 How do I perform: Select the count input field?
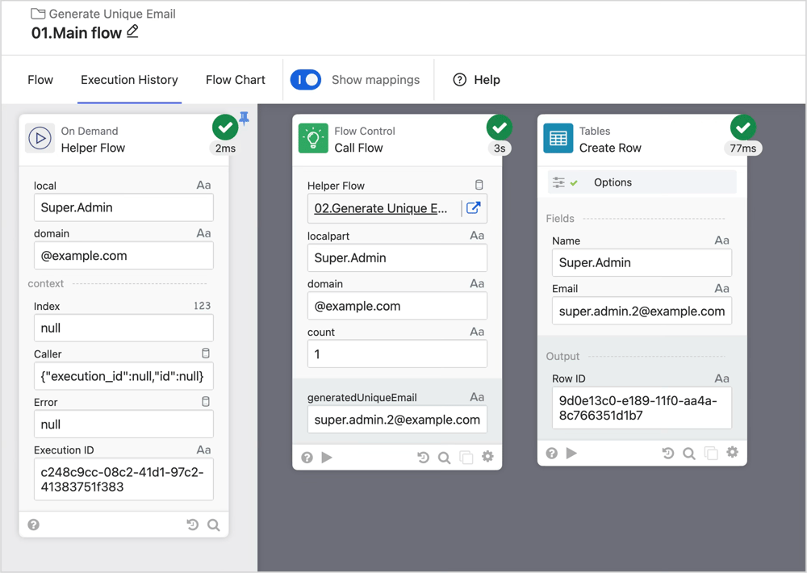pos(397,353)
